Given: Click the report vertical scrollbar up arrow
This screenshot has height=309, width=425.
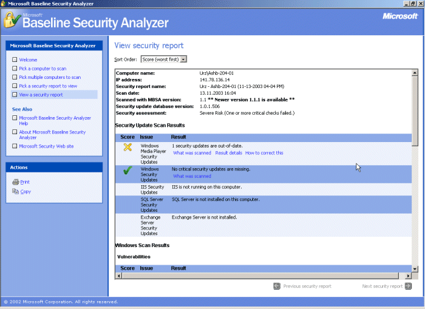Looking at the screenshot, I should point(415,72).
